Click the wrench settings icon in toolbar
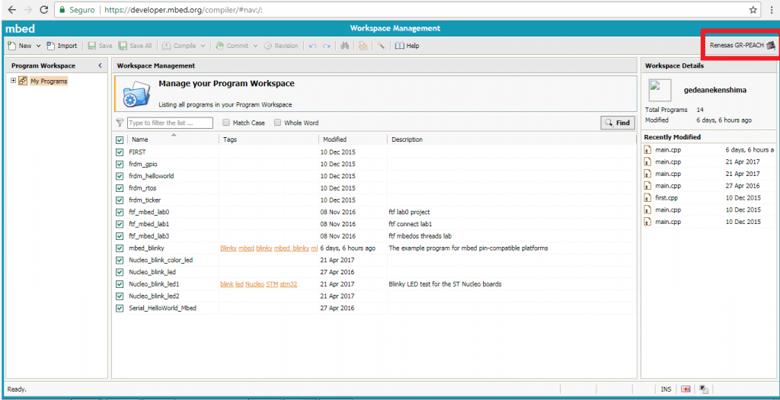The width and height of the screenshot is (780, 400). (380, 46)
